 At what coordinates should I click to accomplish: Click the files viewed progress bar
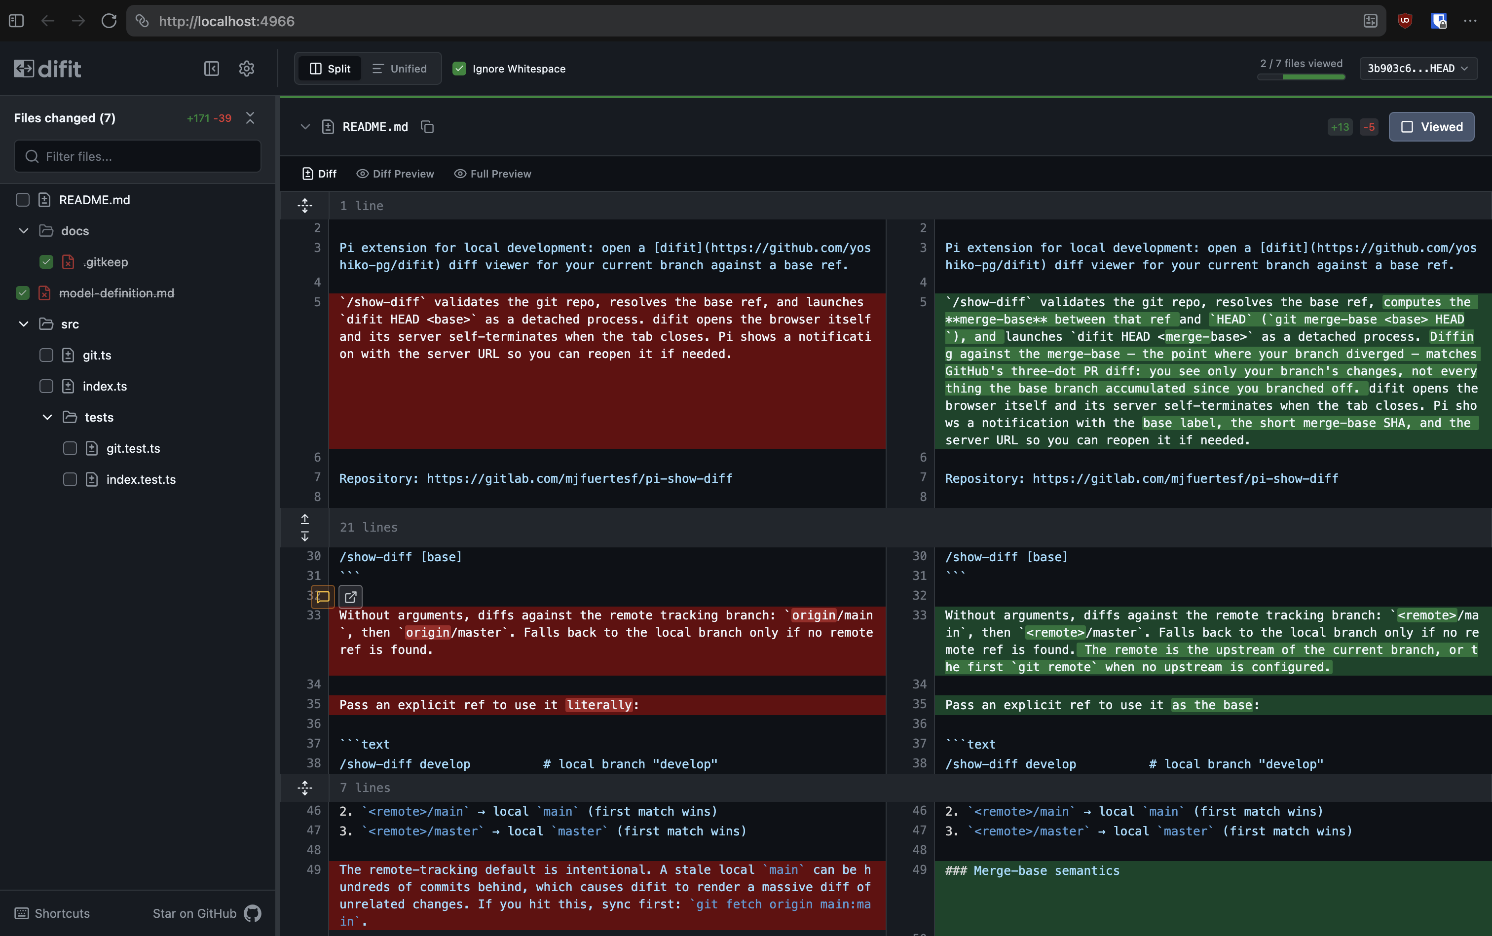point(1301,77)
